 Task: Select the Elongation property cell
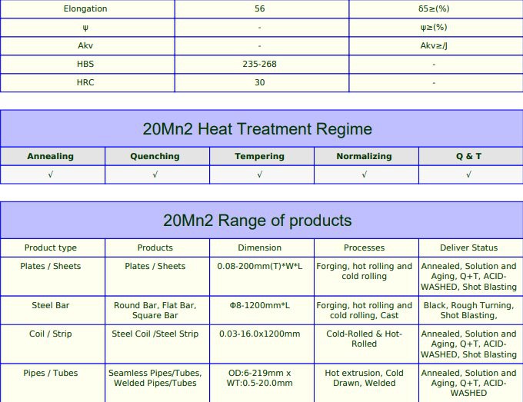86,8
